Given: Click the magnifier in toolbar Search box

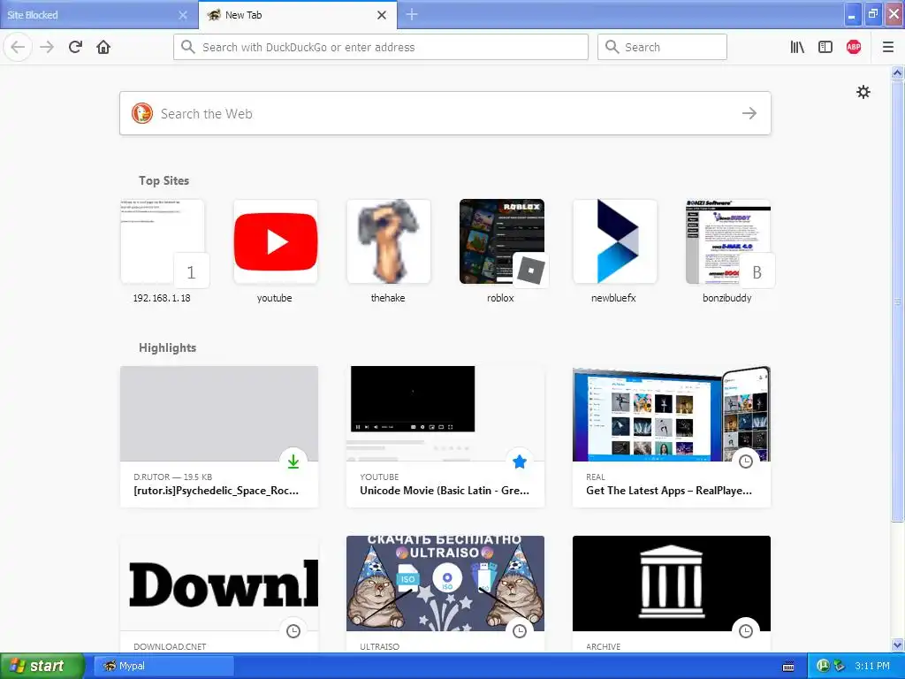Looking at the screenshot, I should [x=612, y=47].
